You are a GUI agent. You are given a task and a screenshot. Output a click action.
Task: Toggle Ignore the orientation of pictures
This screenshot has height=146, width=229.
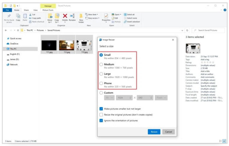tap(101, 121)
